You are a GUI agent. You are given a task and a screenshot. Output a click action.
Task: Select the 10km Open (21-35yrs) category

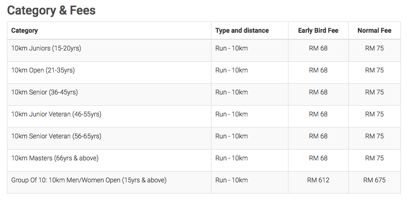click(x=43, y=70)
